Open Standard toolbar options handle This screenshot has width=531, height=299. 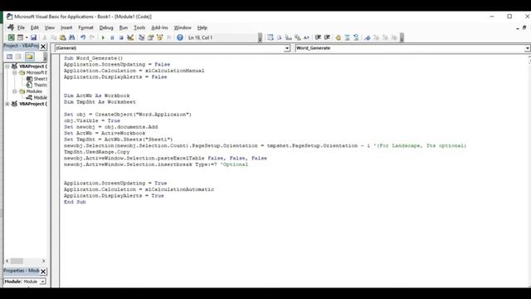260,37
